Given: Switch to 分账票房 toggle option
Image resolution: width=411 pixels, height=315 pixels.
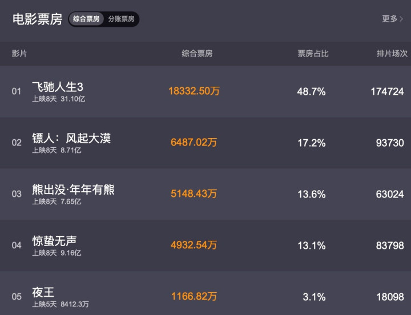Looking at the screenshot, I should 121,19.
